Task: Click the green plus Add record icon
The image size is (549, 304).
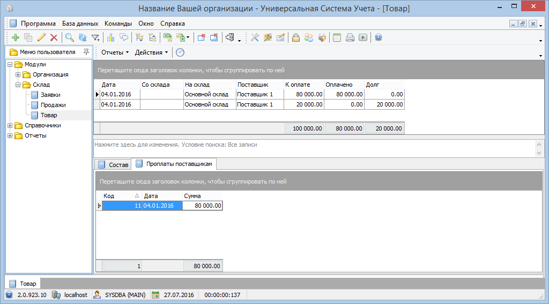Action: point(15,37)
